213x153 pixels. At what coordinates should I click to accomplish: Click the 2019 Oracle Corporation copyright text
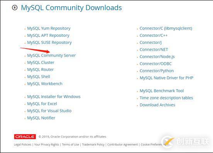click(73, 136)
